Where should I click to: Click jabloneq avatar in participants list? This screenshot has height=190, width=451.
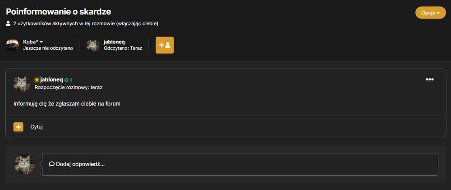pyautogui.click(x=93, y=45)
